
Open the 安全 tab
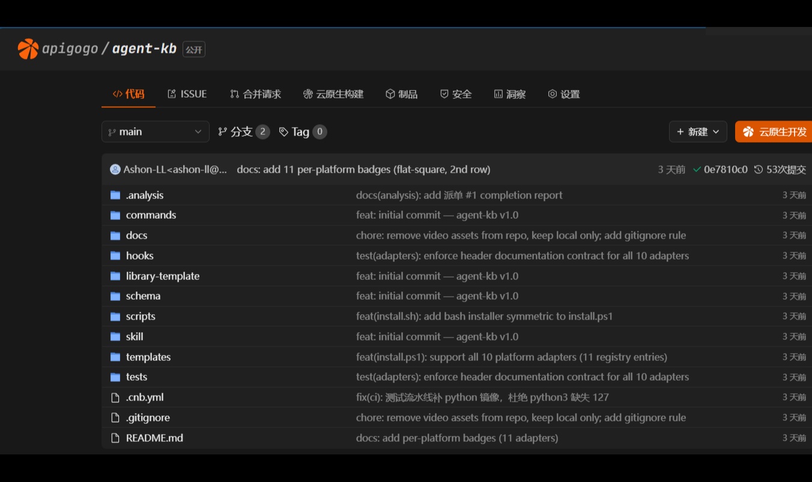point(456,94)
